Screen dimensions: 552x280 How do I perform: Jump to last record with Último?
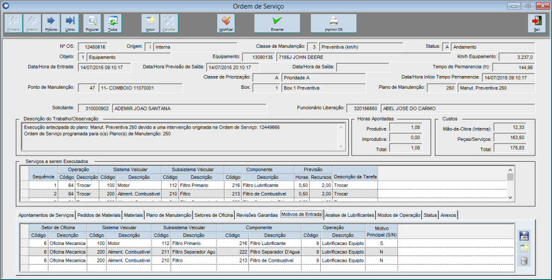tap(70, 23)
